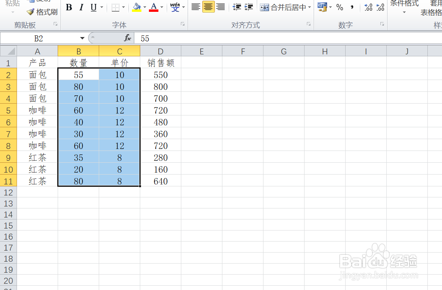Click cell 销售额 header
This screenshot has height=290, width=442.
161,63
